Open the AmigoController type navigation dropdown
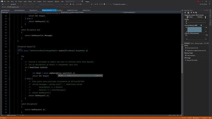The width and height of the screenshot is (212, 119). pyautogui.click(x=90, y=13)
